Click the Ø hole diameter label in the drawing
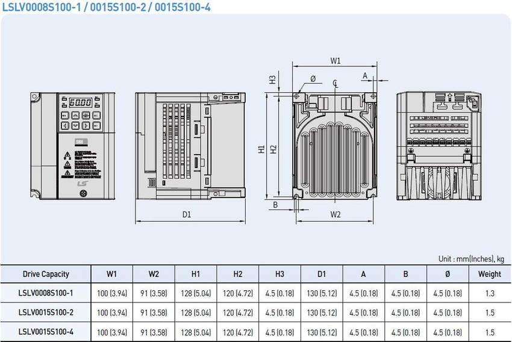Viewport: 512px width, 342px height. 313,79
